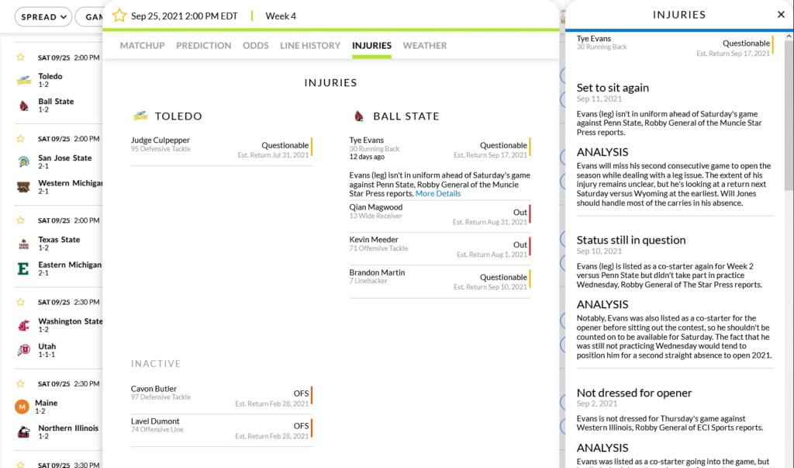
Task: Click the Northern Illinois team name
Action: (68, 428)
